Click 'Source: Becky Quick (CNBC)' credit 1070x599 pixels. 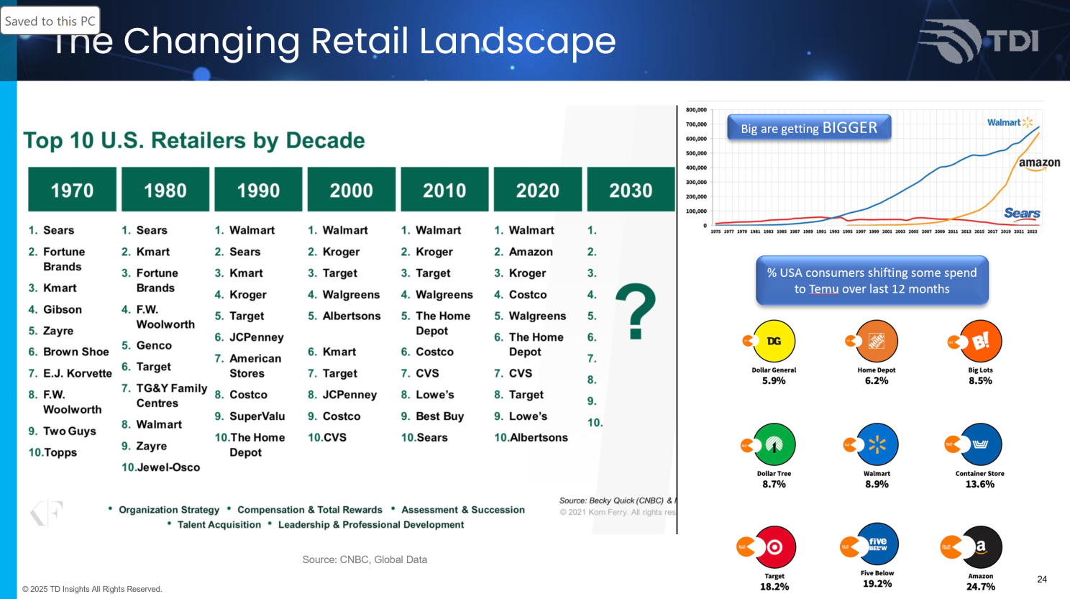(x=618, y=500)
